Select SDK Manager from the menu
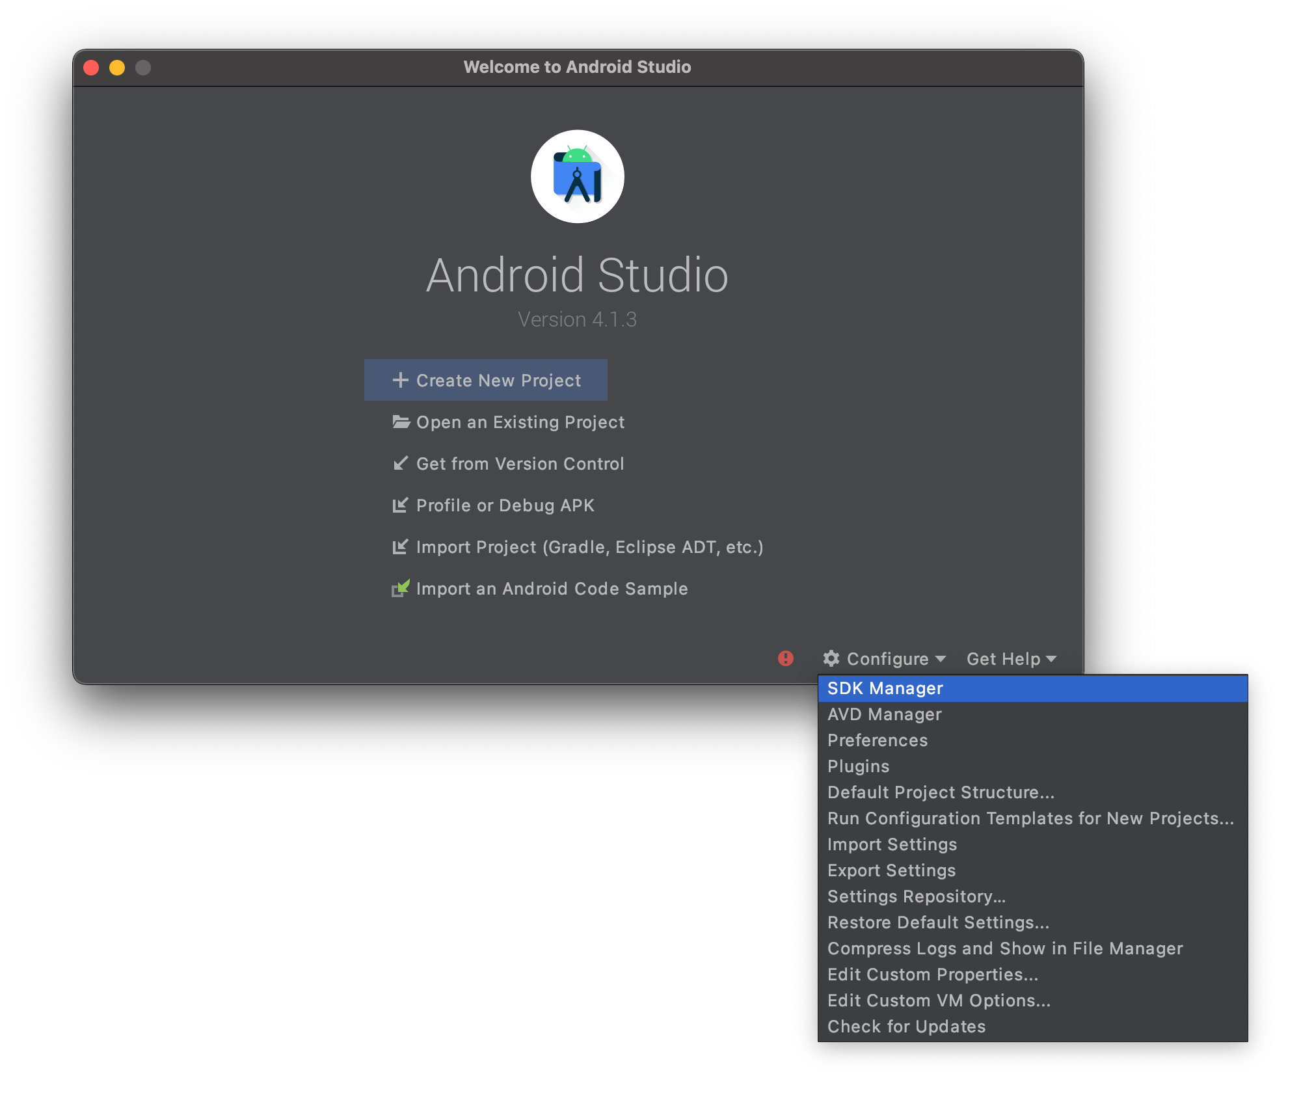 point(885,688)
